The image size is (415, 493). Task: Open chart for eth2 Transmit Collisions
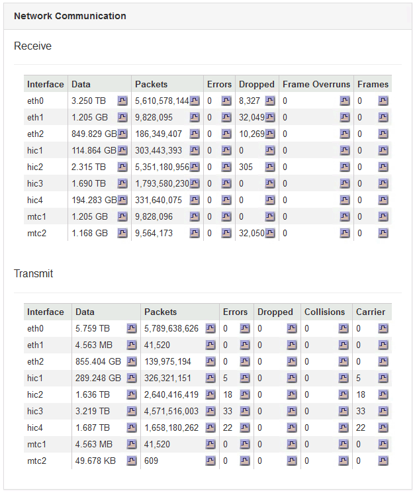pos(344,361)
